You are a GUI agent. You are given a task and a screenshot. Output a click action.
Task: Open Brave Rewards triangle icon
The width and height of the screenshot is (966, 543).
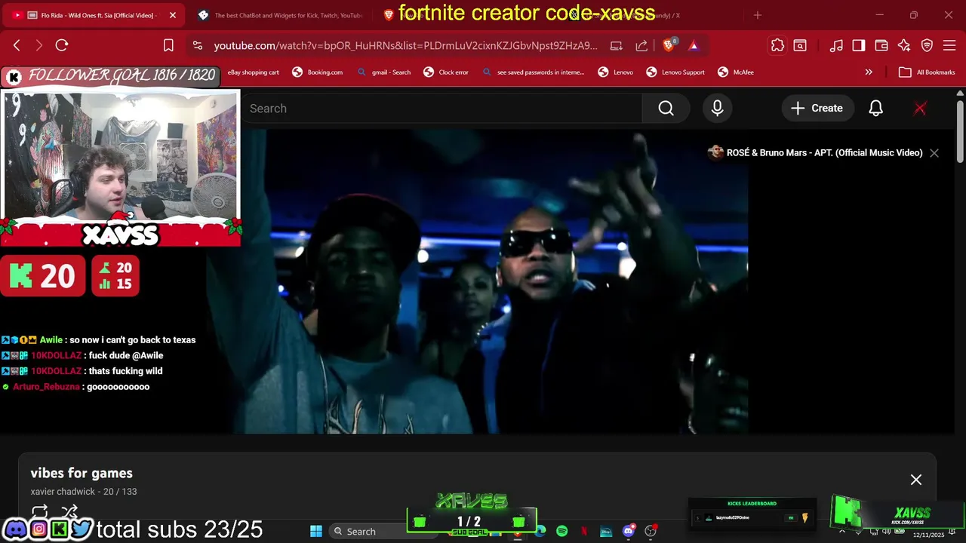pos(694,45)
